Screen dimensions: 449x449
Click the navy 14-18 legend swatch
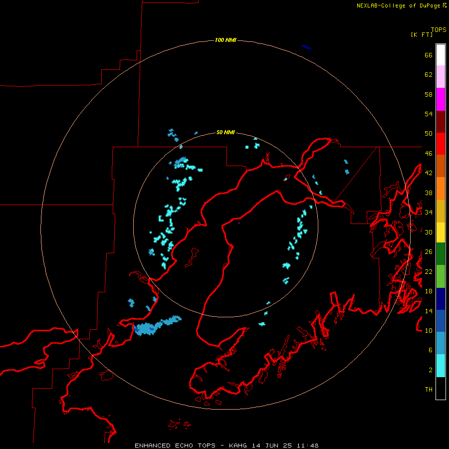[x=441, y=299]
